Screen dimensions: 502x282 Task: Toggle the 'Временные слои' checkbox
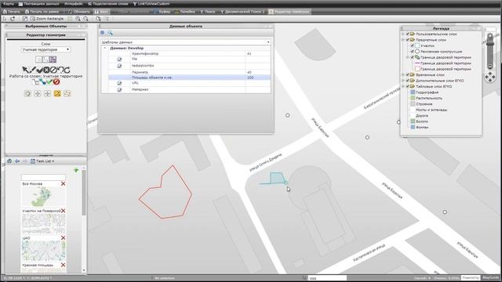click(408, 75)
